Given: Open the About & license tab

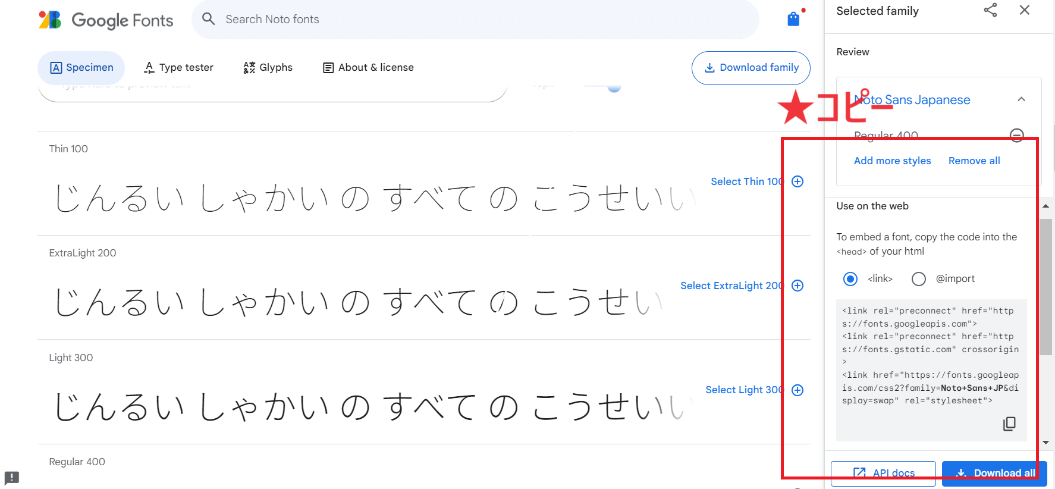Looking at the screenshot, I should pyautogui.click(x=368, y=68).
